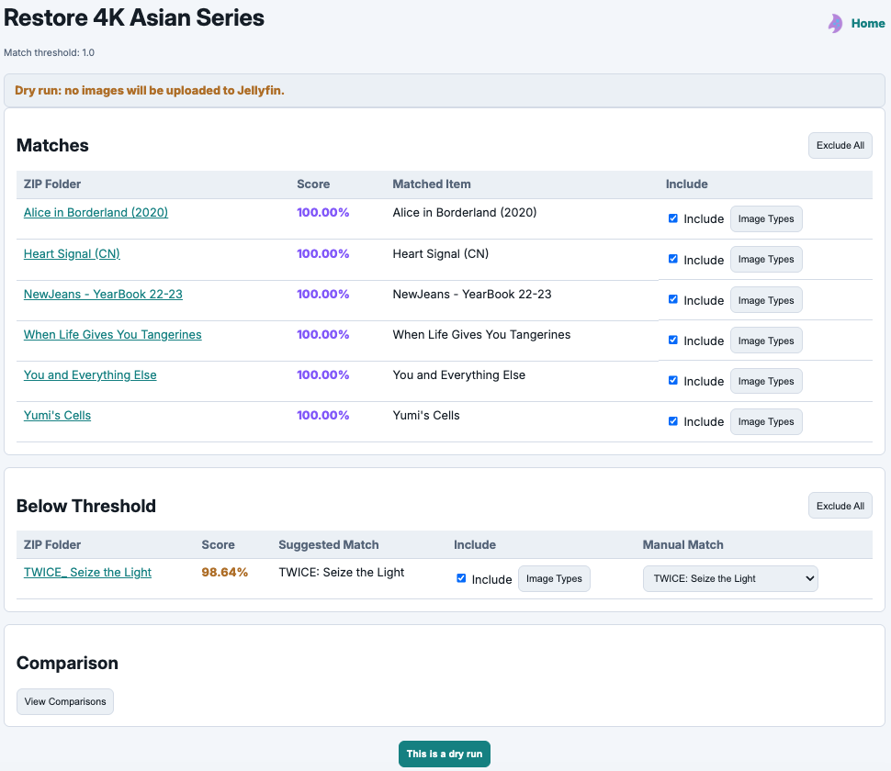This screenshot has width=891, height=771.
Task: Click the 100.00% score for Alice in Borderland
Action: tap(322, 212)
